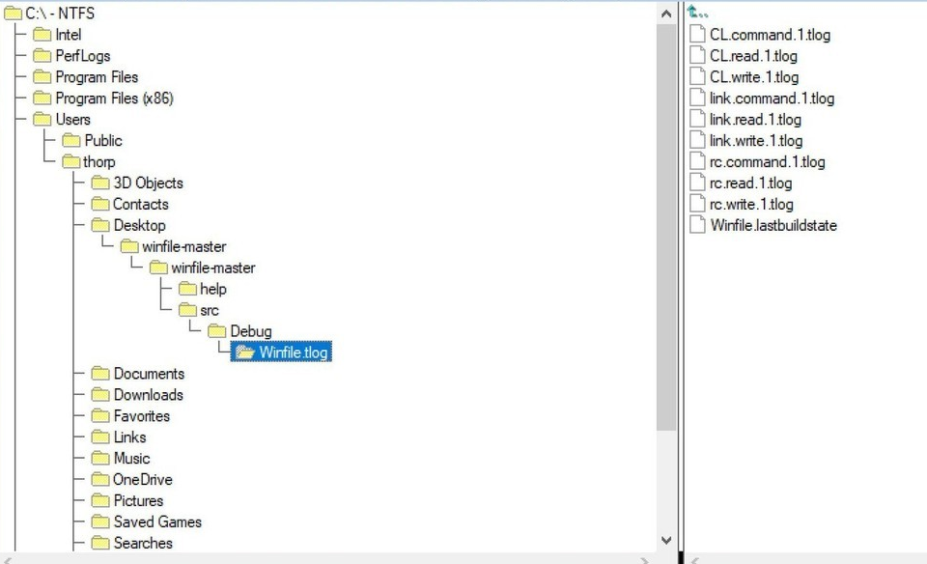The height and width of the screenshot is (564, 927).
Task: Select the CL.command.1.tlog file icon
Action: pyautogui.click(x=698, y=35)
